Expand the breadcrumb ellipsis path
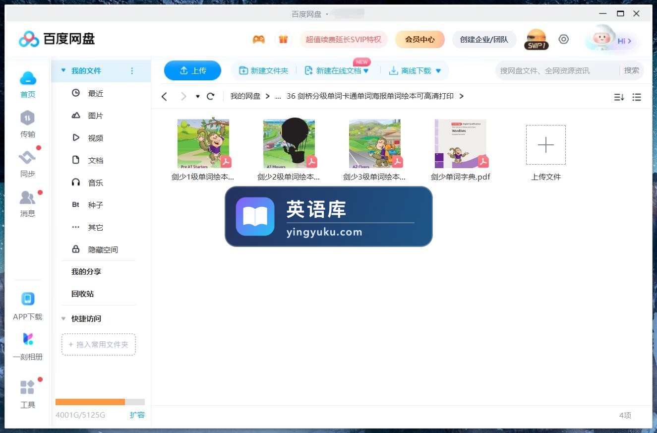Viewport: 657px width, 433px height. pos(278,96)
